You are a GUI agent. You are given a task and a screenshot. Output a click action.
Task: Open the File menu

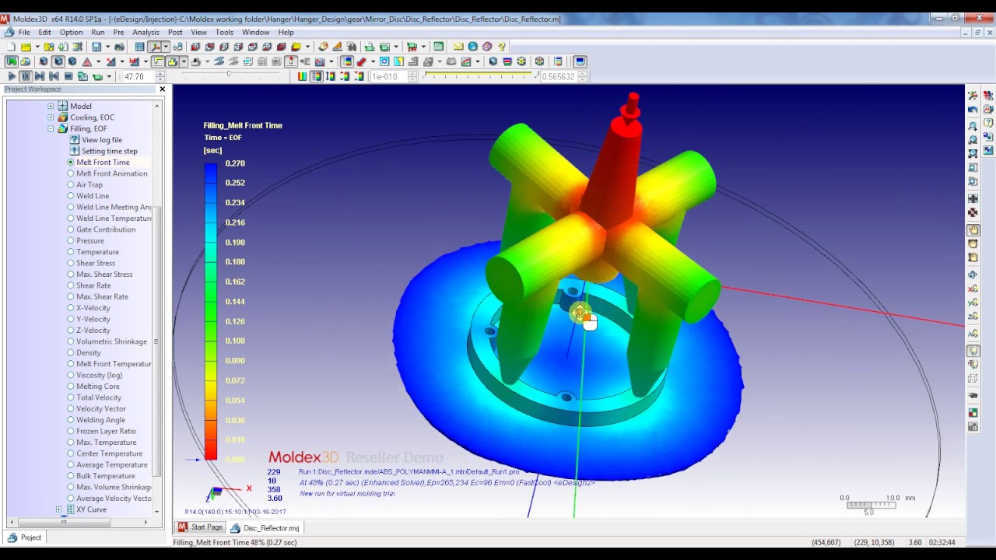[24, 32]
